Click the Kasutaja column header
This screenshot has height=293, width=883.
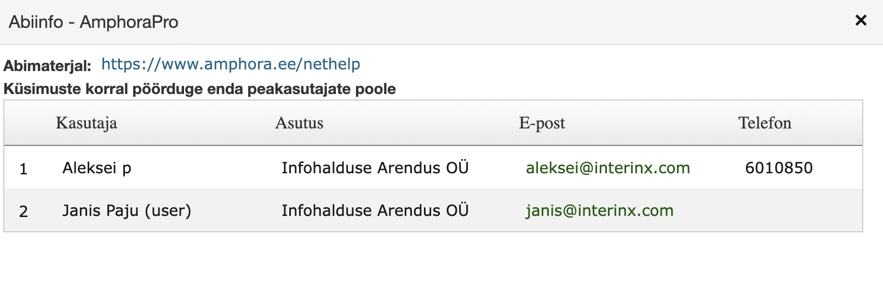87,123
